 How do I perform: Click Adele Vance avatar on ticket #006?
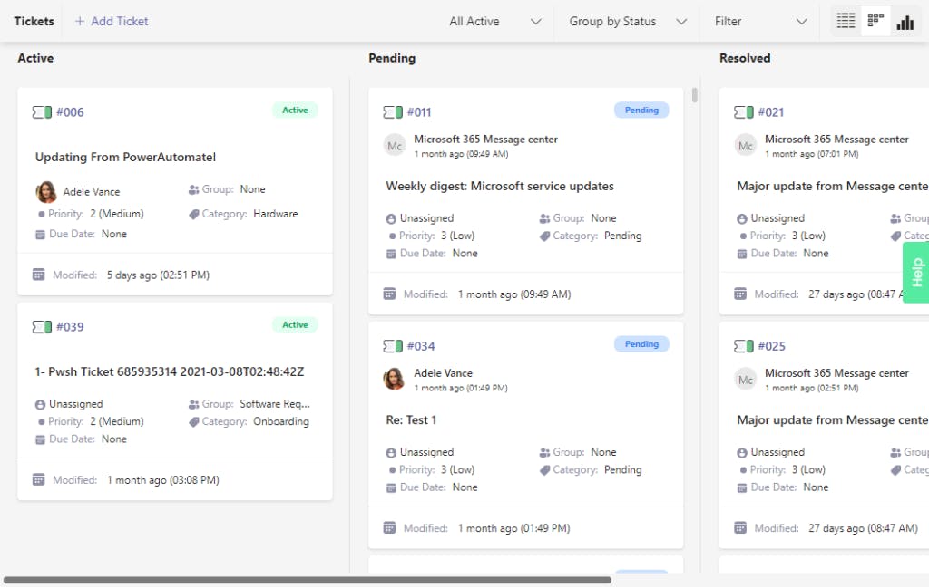coord(46,192)
